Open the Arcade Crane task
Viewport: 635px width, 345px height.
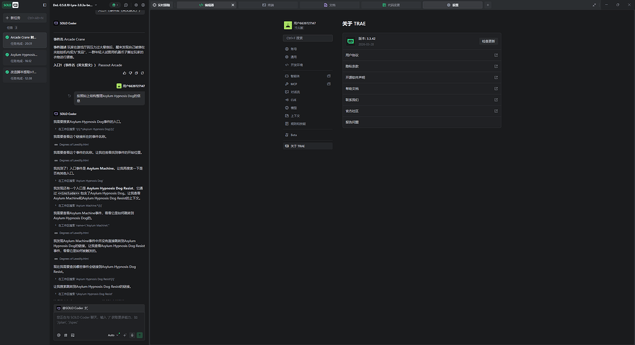pyautogui.click(x=25, y=40)
